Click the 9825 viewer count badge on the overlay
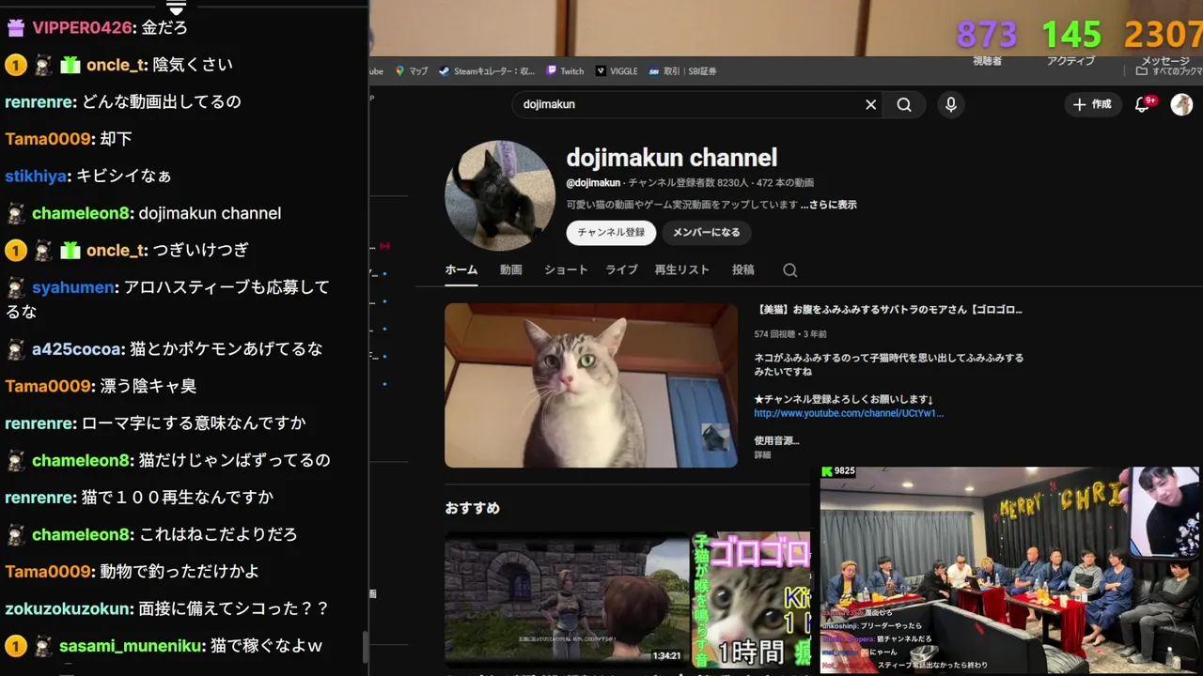The width and height of the screenshot is (1203, 676). [838, 471]
